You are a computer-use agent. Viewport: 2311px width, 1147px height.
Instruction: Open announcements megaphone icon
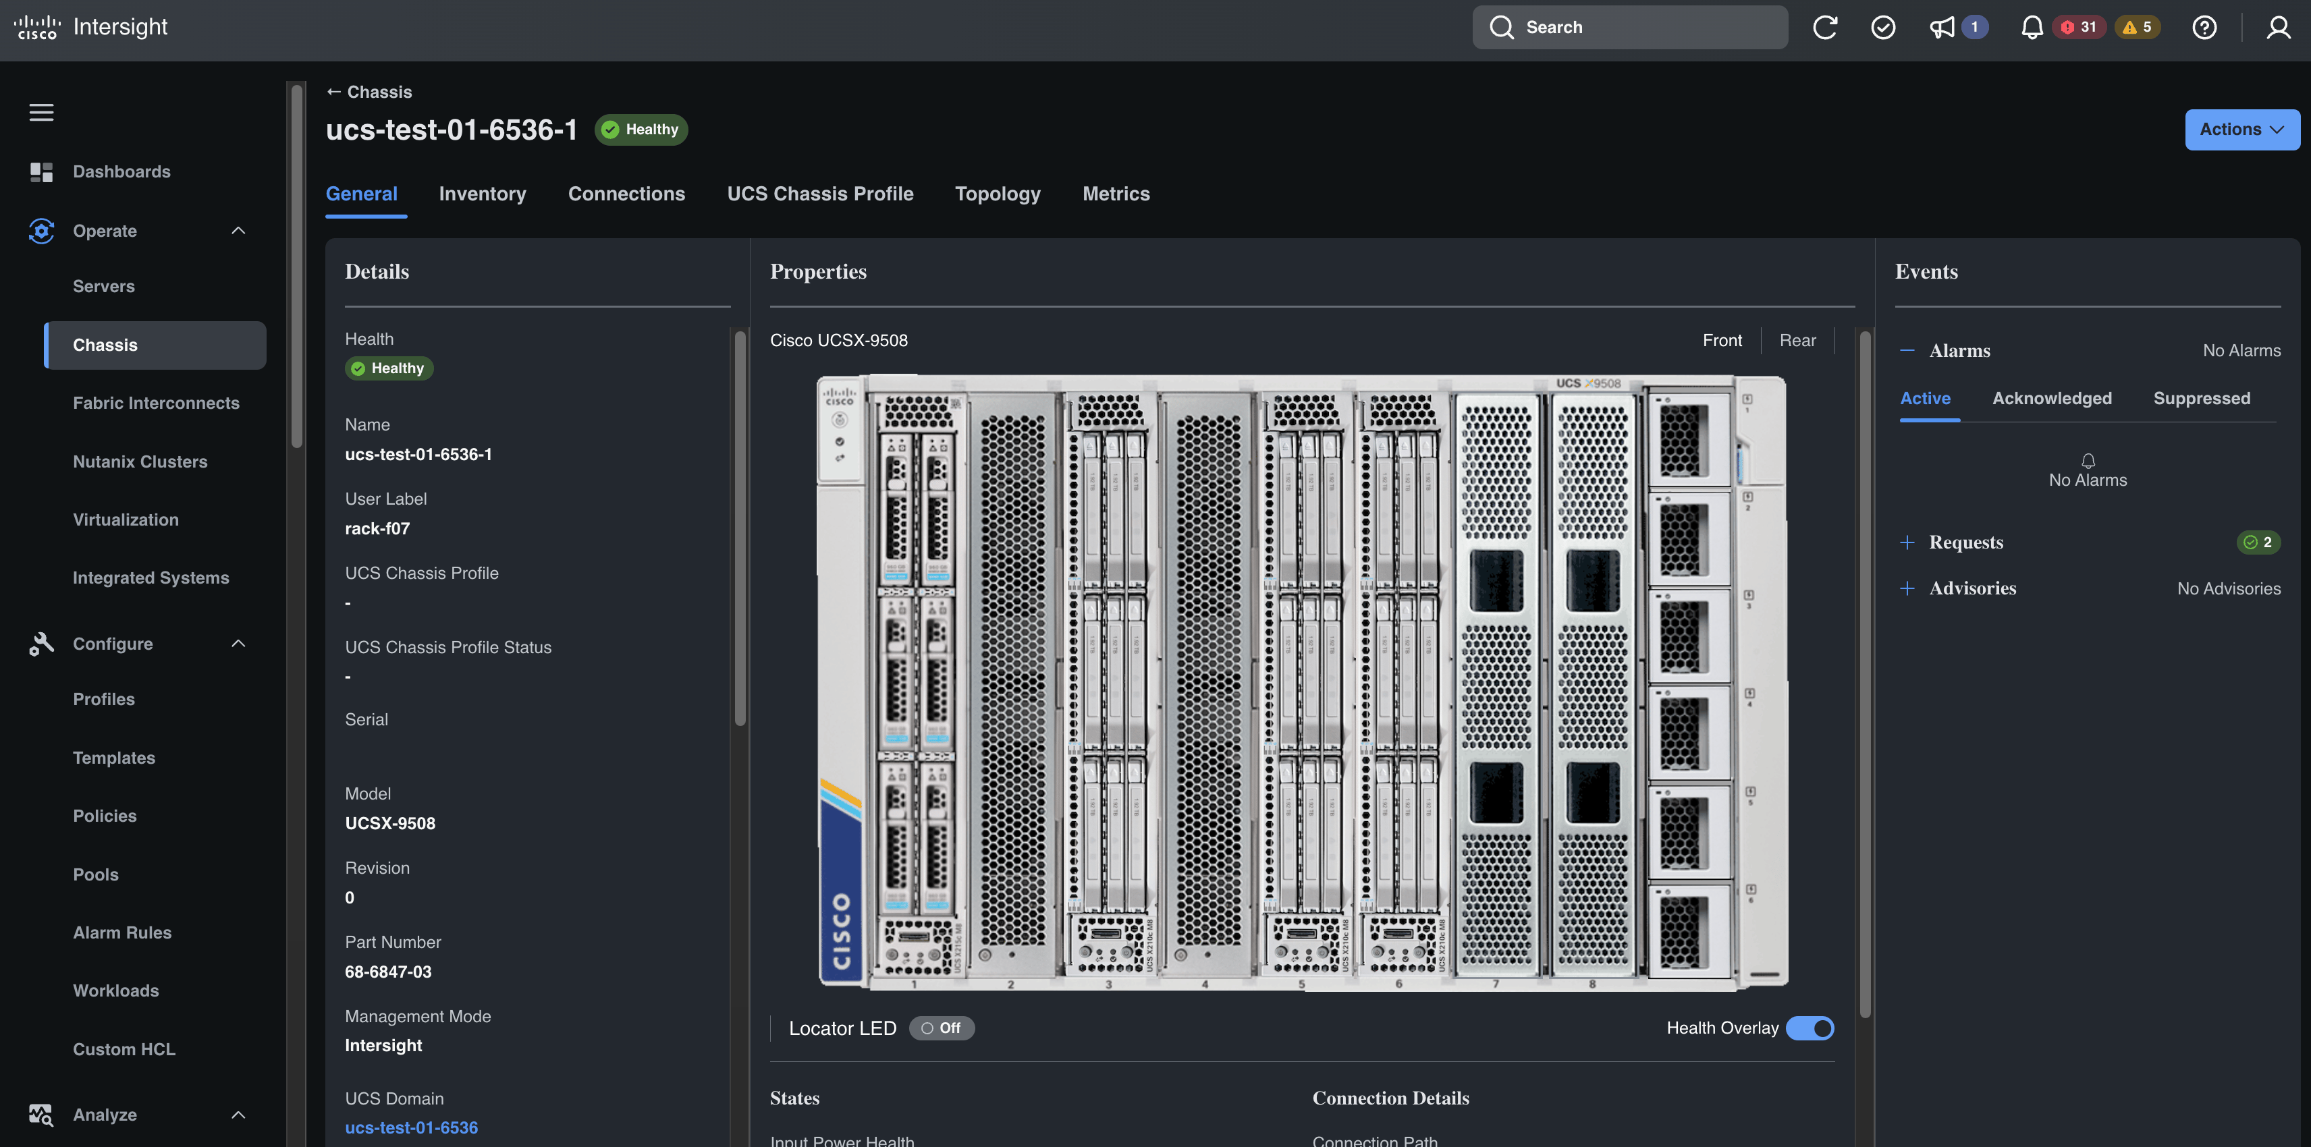tap(1941, 27)
